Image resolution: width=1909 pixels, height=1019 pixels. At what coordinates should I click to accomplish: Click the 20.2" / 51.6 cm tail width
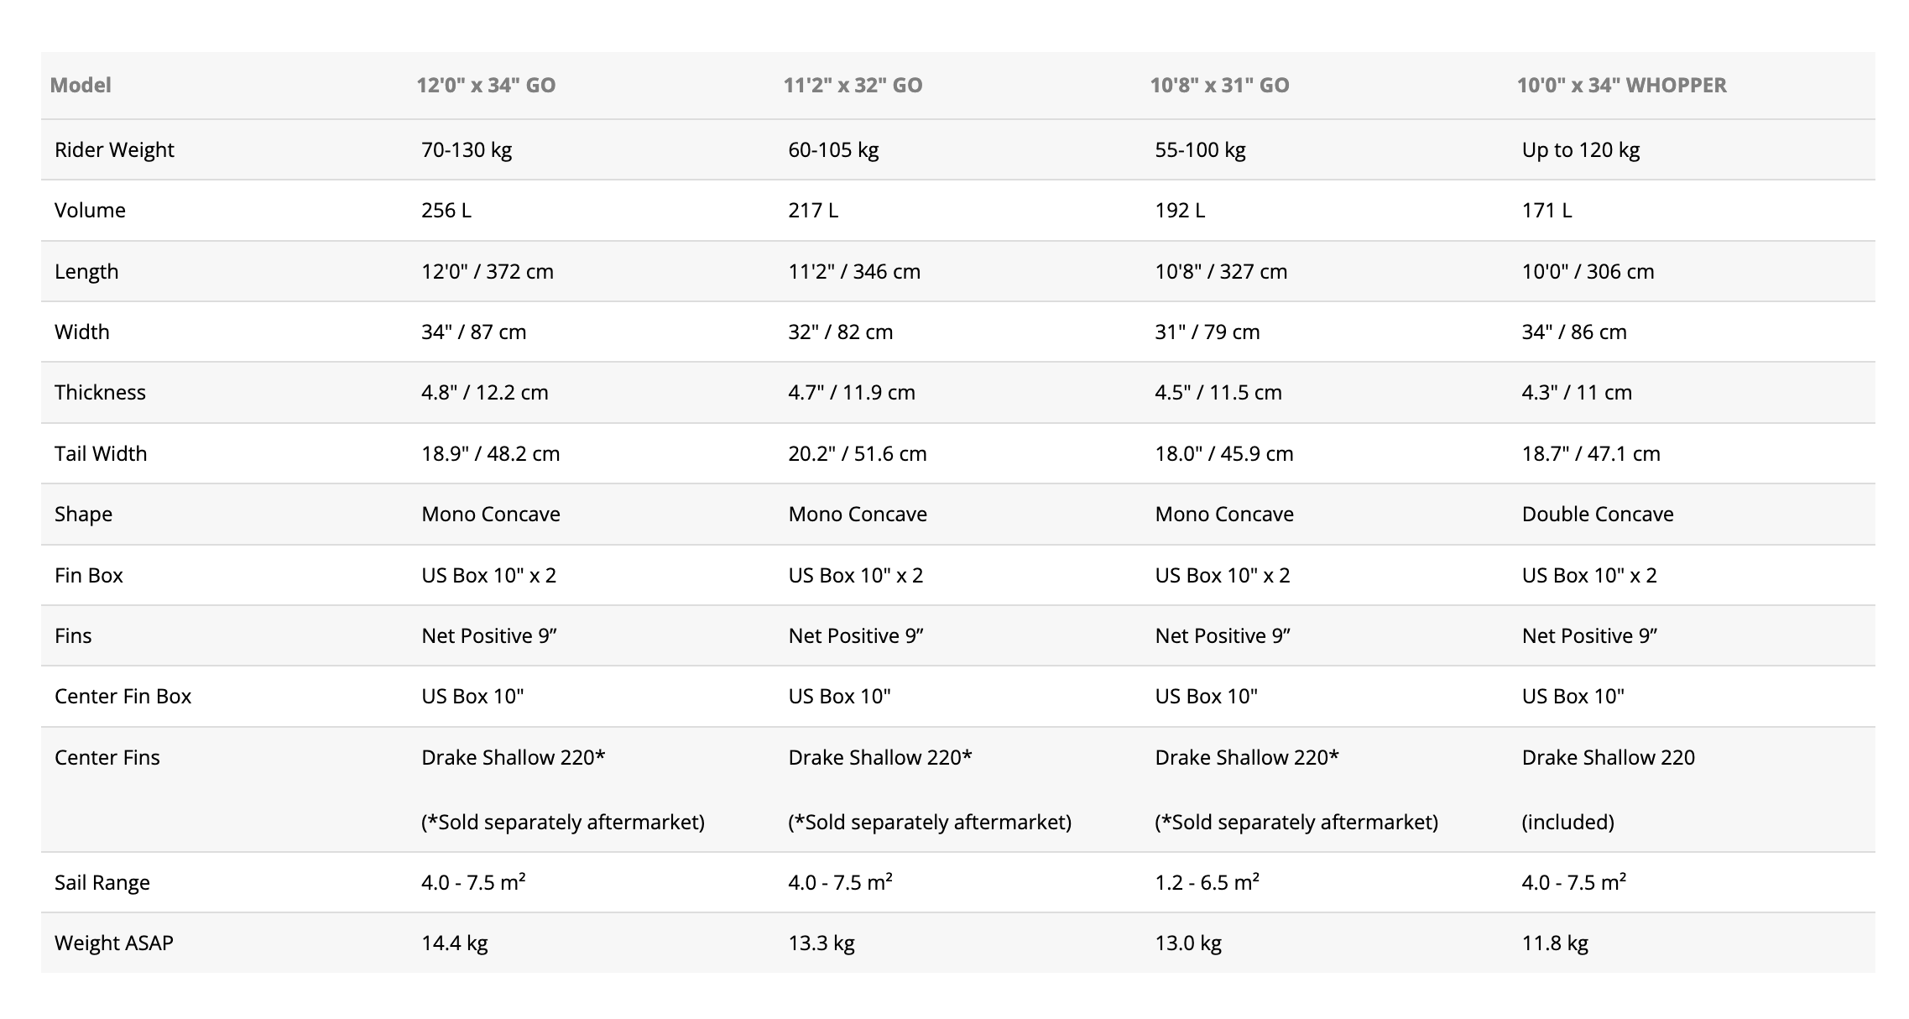(x=857, y=453)
